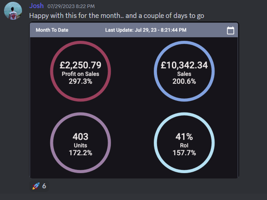Click the light blue RoI circle
The image size is (267, 200).
click(184, 143)
